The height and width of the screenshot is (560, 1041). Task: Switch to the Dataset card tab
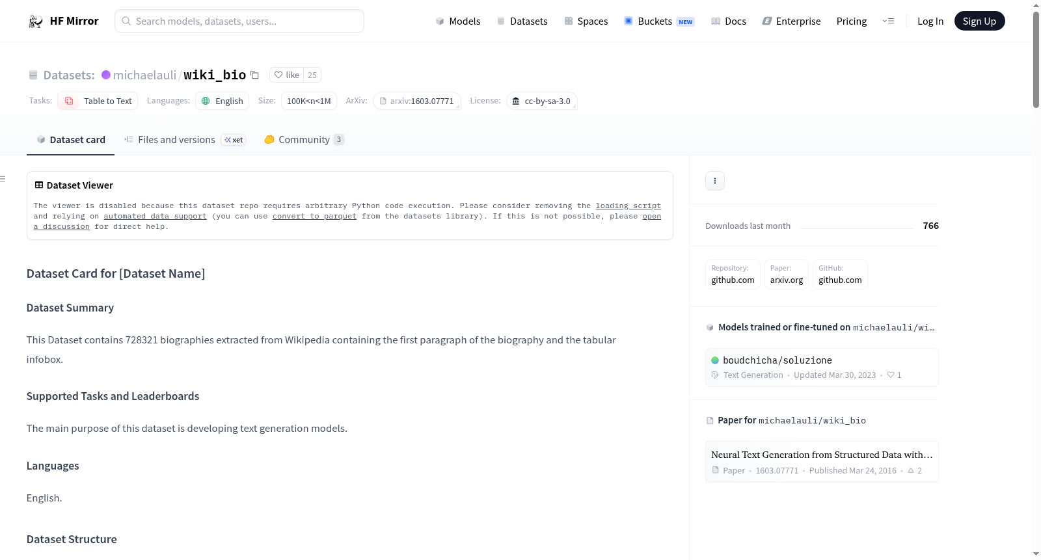(71, 140)
